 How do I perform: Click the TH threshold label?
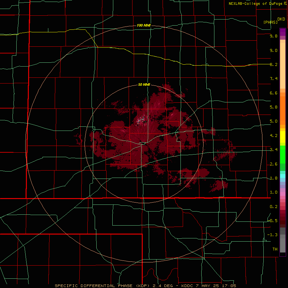(x=275, y=249)
